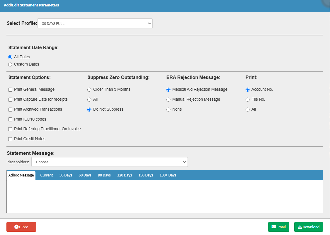This screenshot has height=235, width=330.
Task: Choose File No. under Print
Action: 248,100
